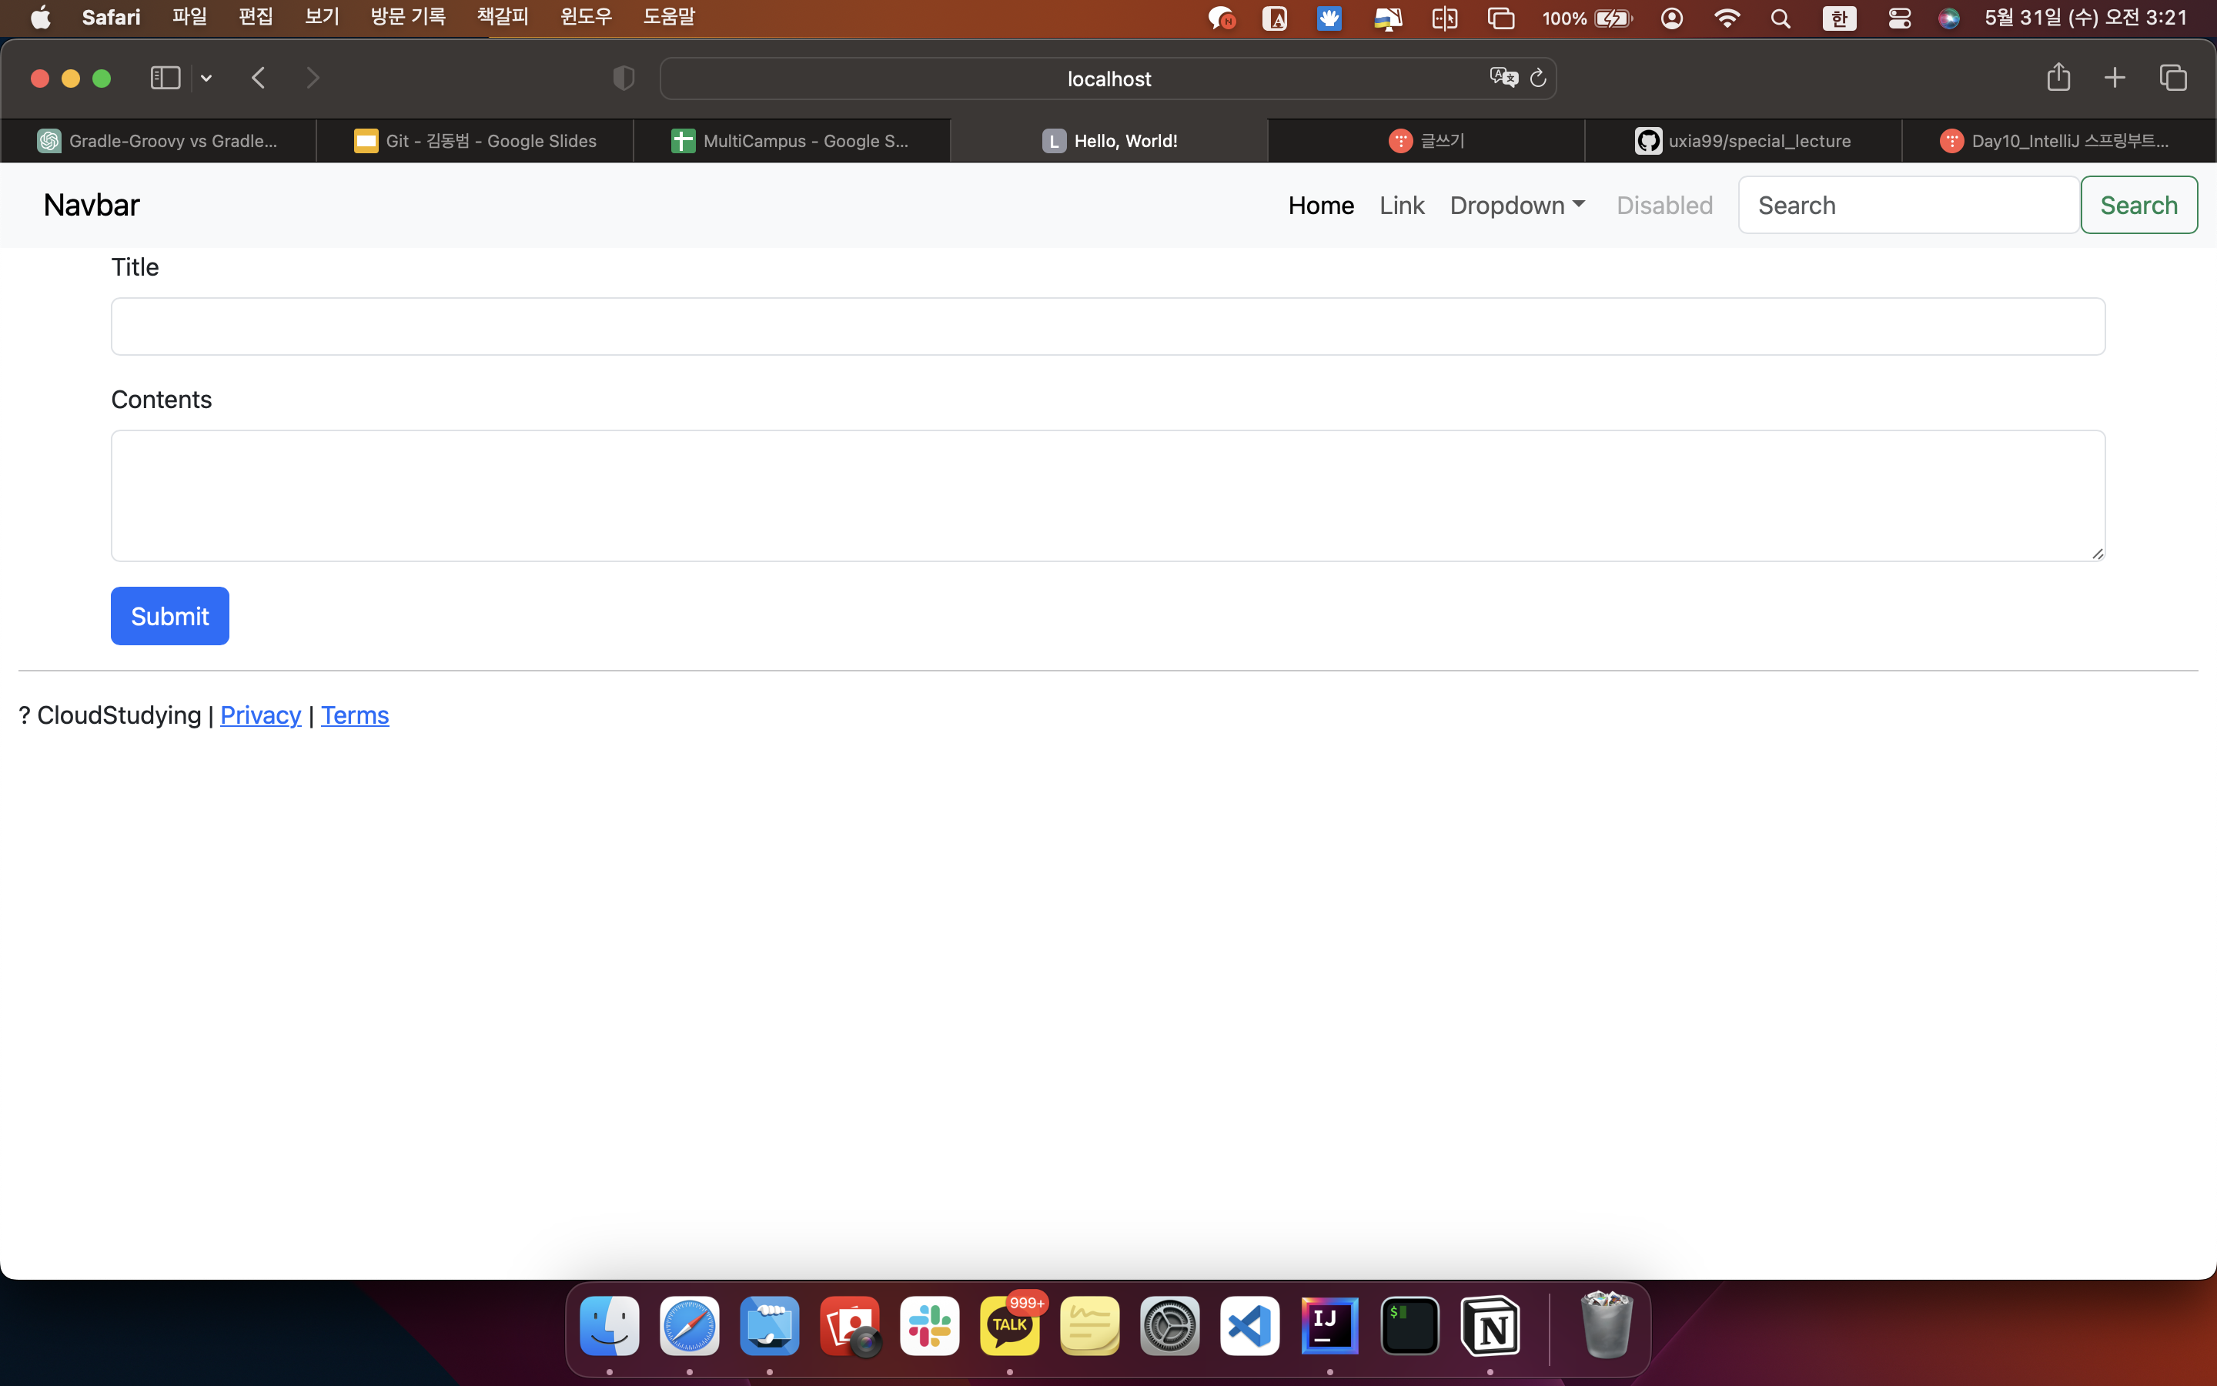Open Finder from the Dock

pyautogui.click(x=609, y=1325)
